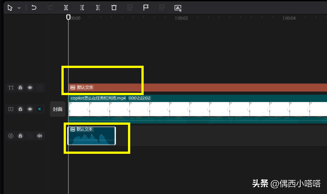
Task: Click the AI marker flag icon
Action: click(130, 8)
